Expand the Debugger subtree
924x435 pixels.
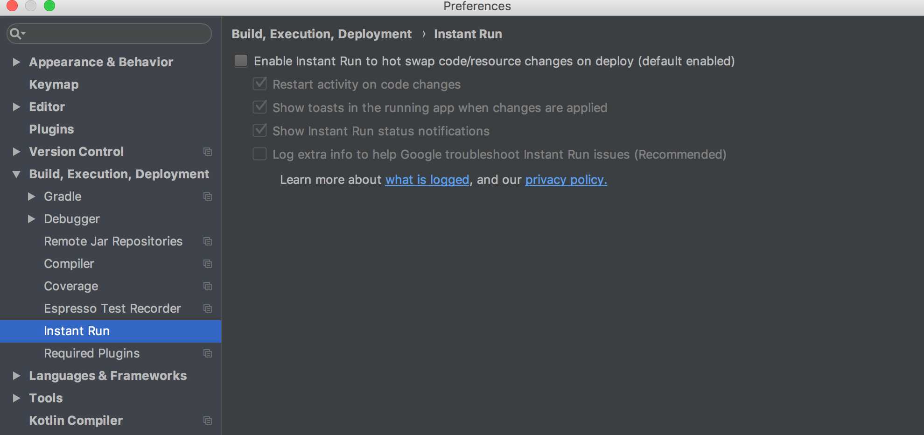coord(31,219)
